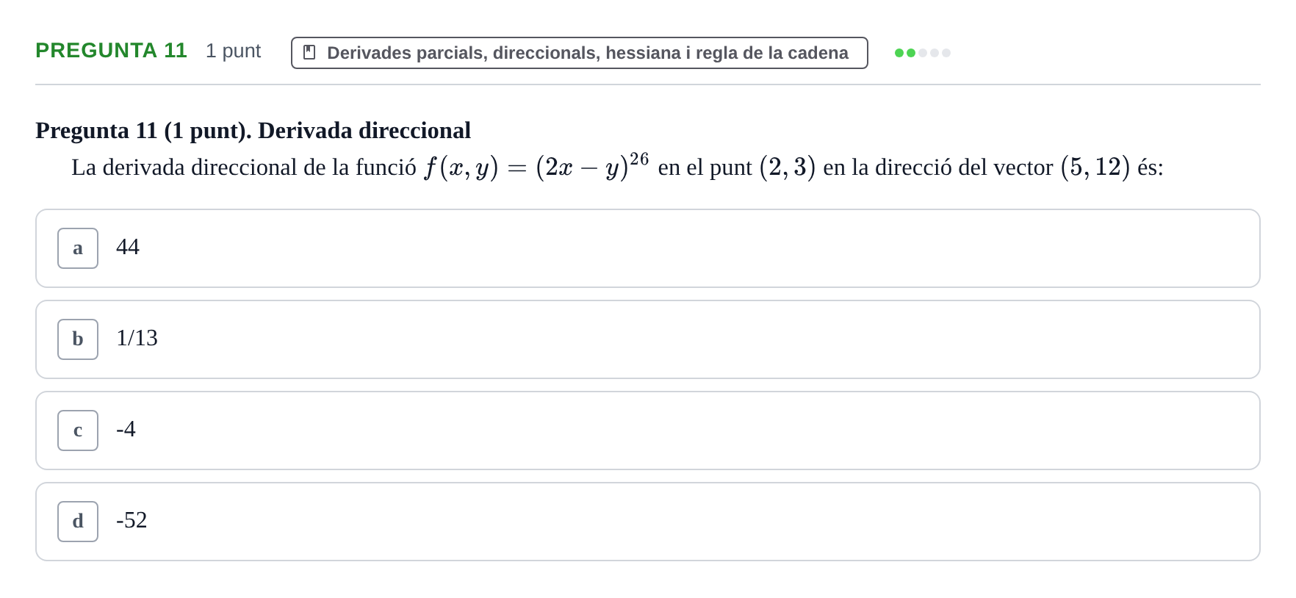Click the fourth gray difficulty dot
Screen dimensions: 1296x598
click(935, 53)
